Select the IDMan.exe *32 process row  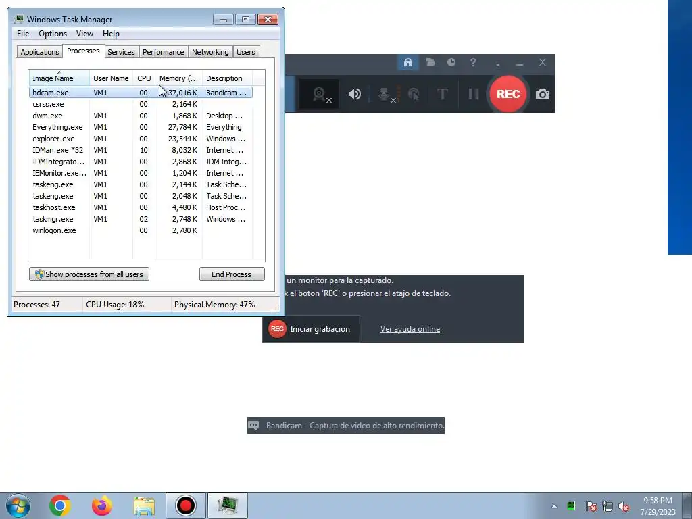pos(141,150)
